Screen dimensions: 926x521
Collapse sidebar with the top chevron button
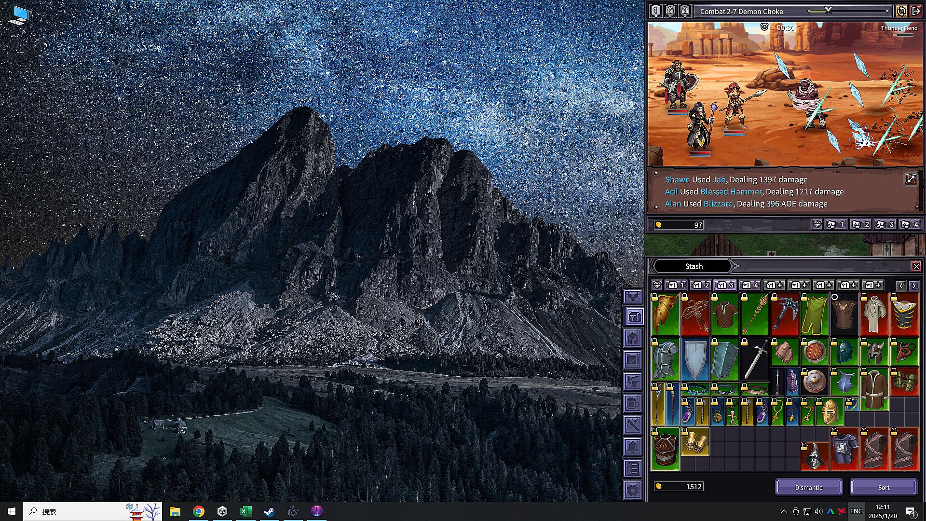[633, 296]
